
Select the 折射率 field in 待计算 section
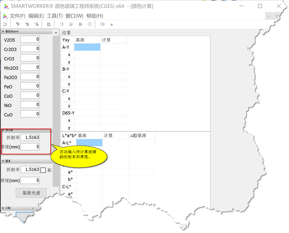(x=30, y=138)
